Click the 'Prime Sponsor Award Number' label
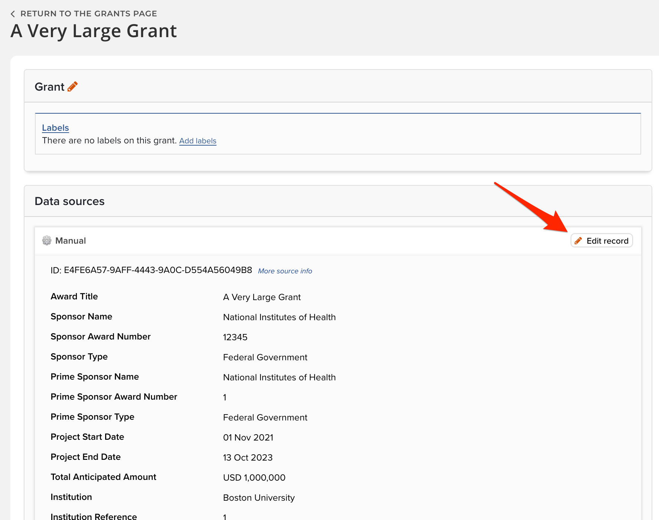This screenshot has height=520, width=659. pyautogui.click(x=114, y=397)
